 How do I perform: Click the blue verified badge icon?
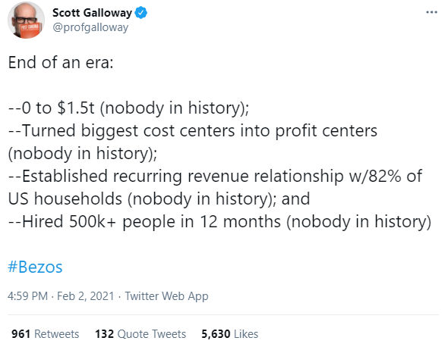click(141, 13)
